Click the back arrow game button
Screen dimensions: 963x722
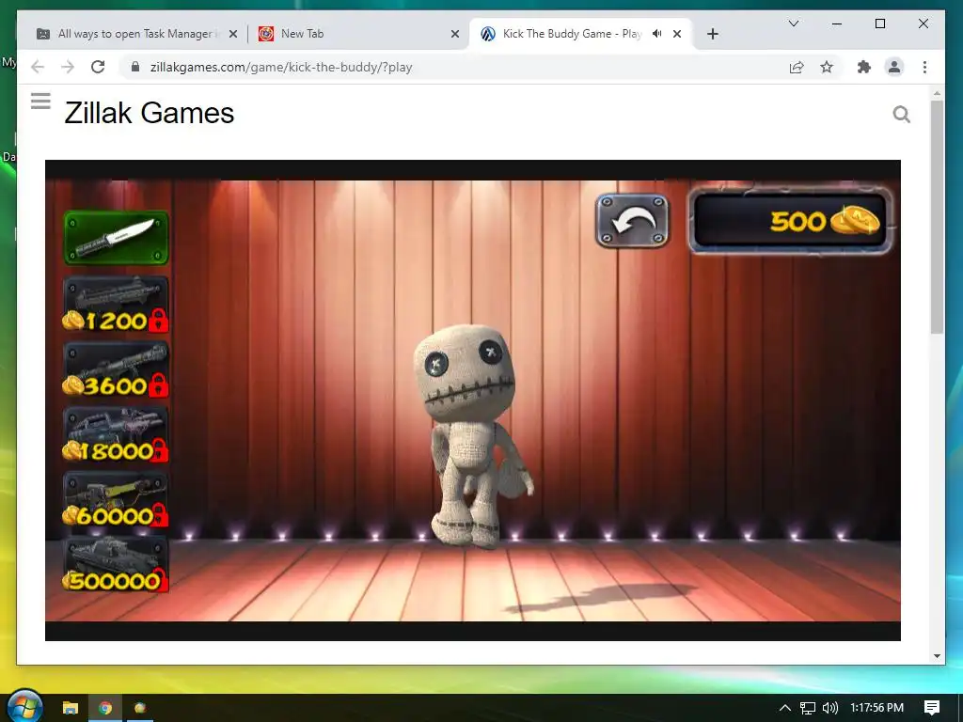[633, 221]
